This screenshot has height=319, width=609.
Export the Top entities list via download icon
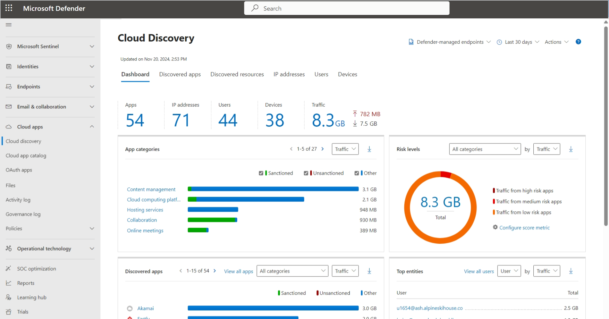571,271
